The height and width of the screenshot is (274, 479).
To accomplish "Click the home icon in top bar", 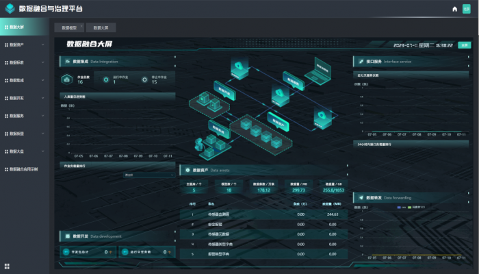I will (454, 9).
